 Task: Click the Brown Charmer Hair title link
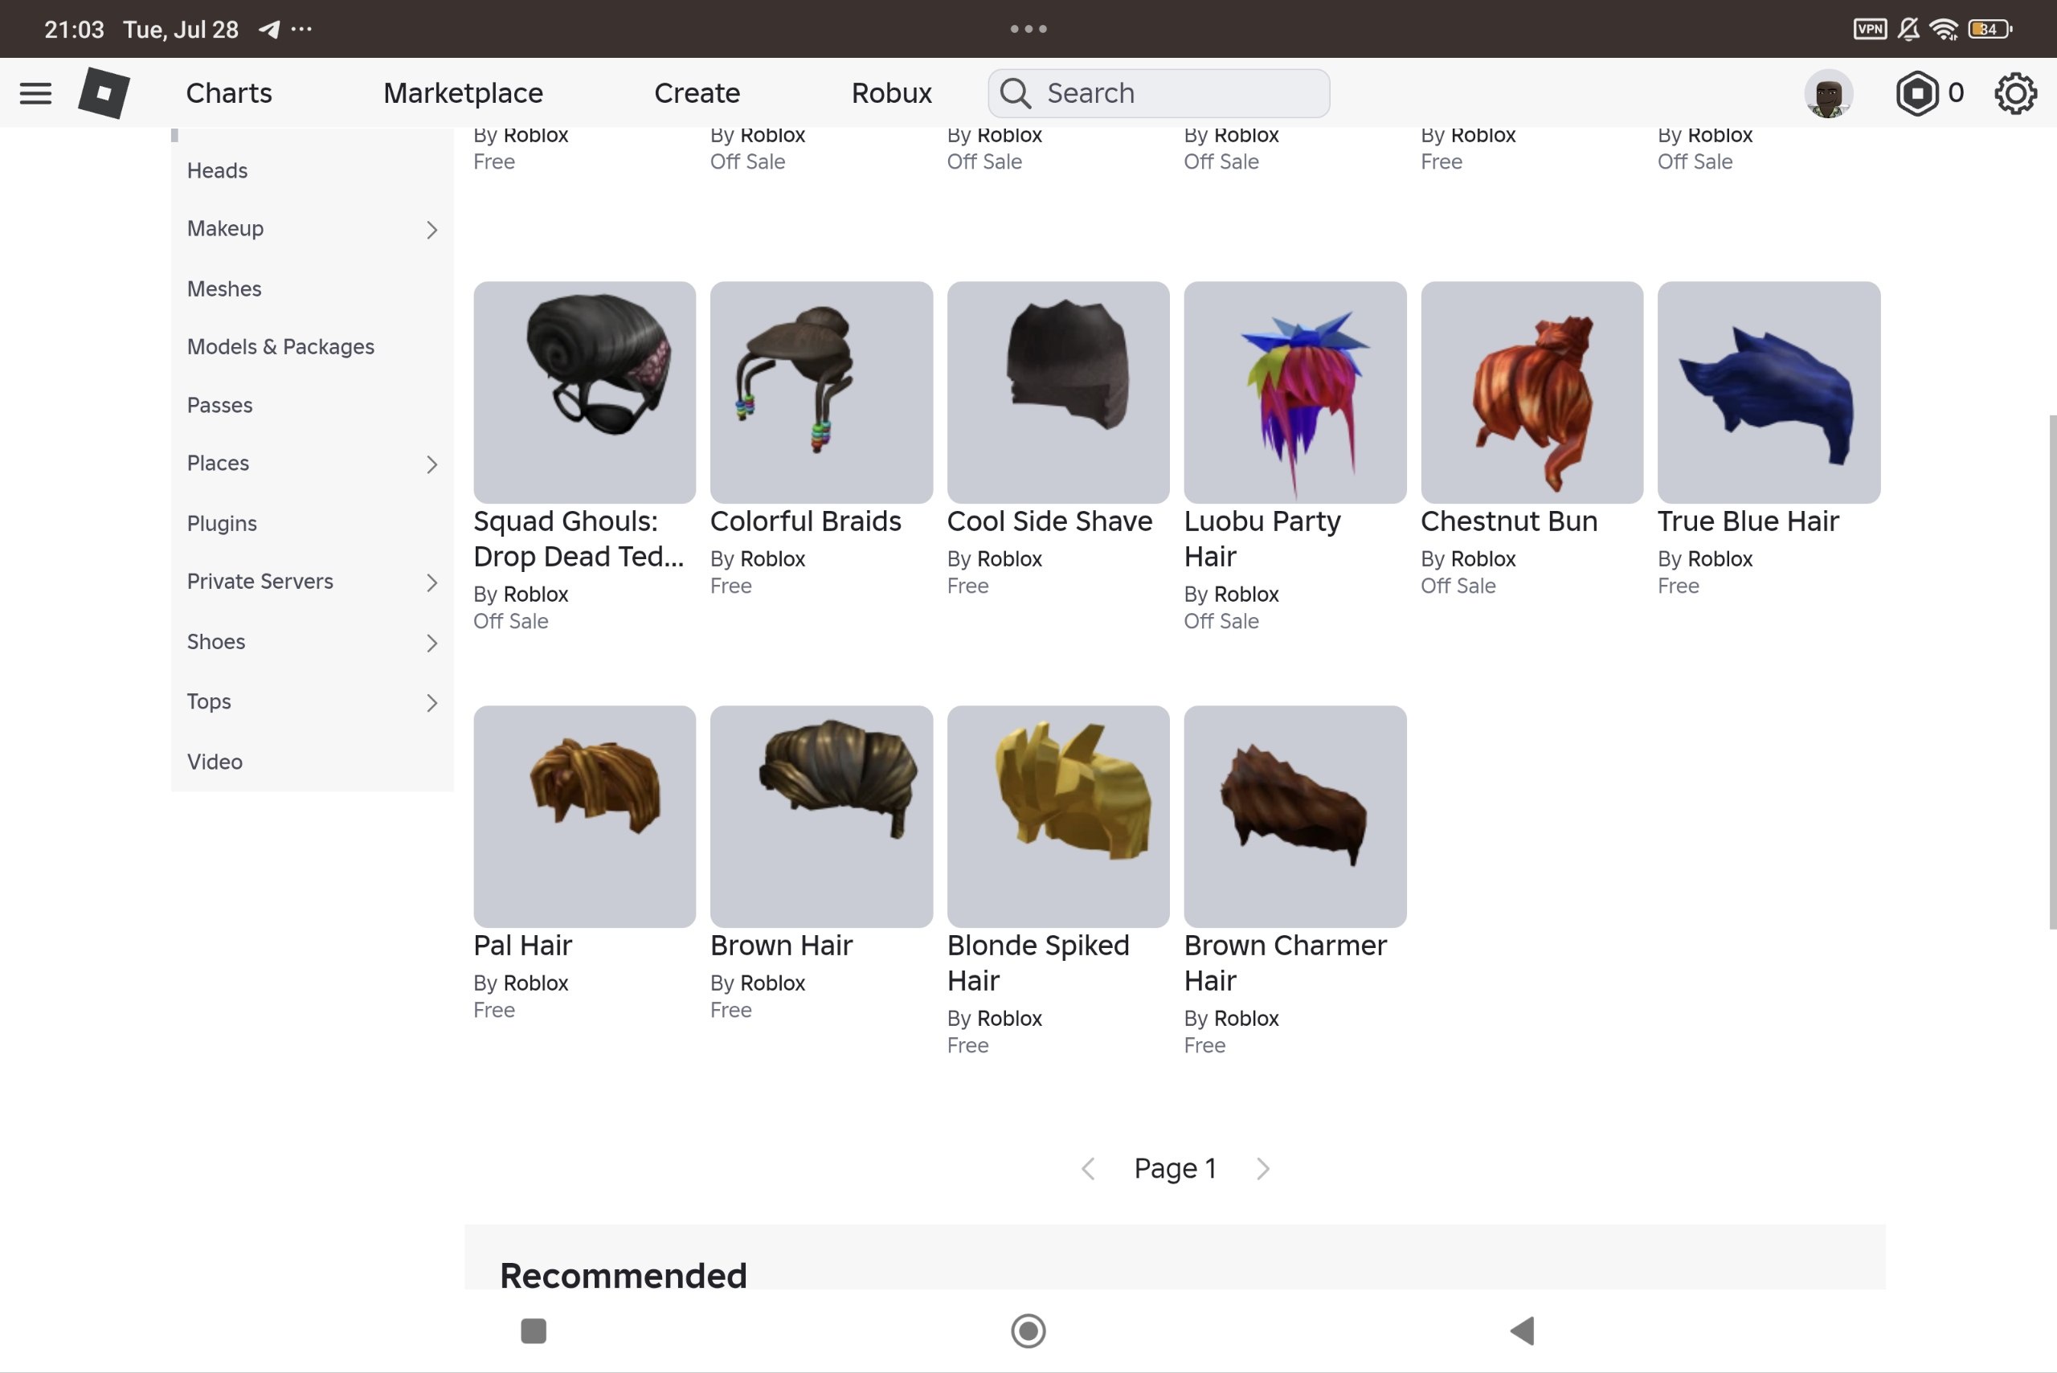pyautogui.click(x=1286, y=963)
